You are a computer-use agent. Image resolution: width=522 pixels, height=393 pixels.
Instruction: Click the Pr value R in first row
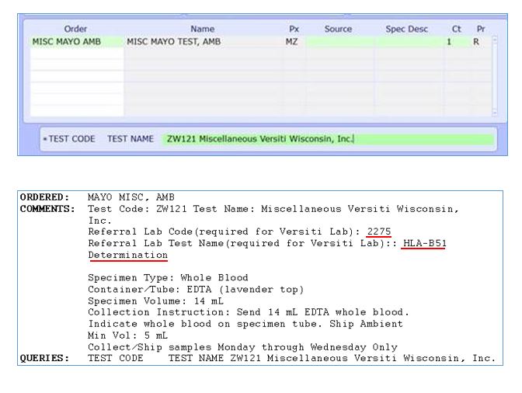pyautogui.click(x=476, y=42)
